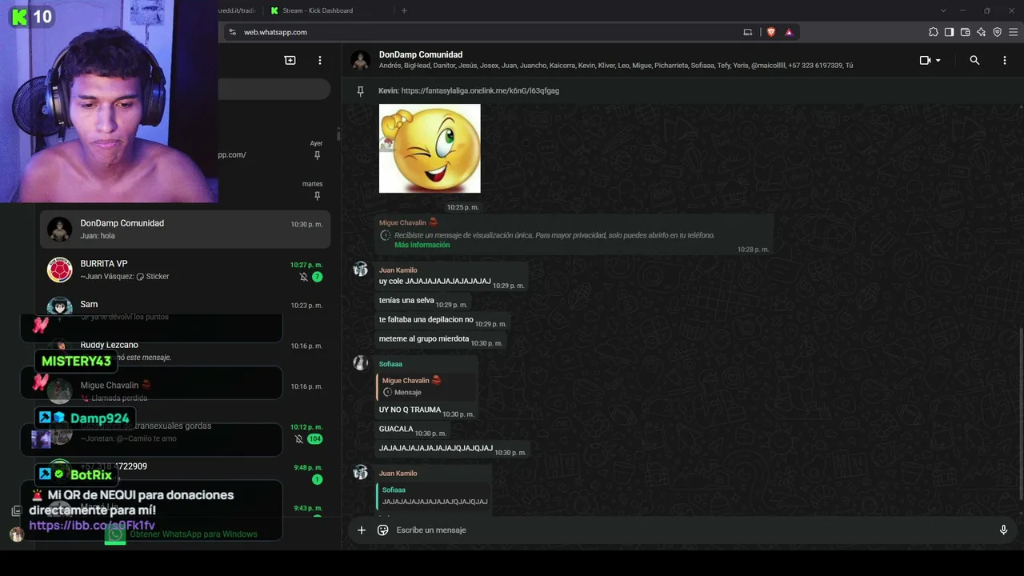Open the DonDamp Comunidad group avatar in header
1024x576 pixels.
pos(360,60)
